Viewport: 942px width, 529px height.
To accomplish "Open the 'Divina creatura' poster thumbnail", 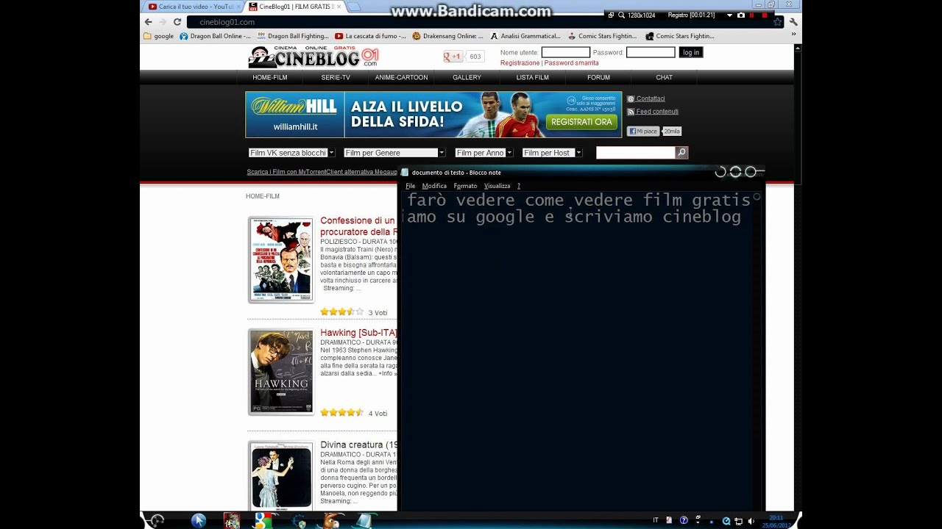I will click(281, 476).
